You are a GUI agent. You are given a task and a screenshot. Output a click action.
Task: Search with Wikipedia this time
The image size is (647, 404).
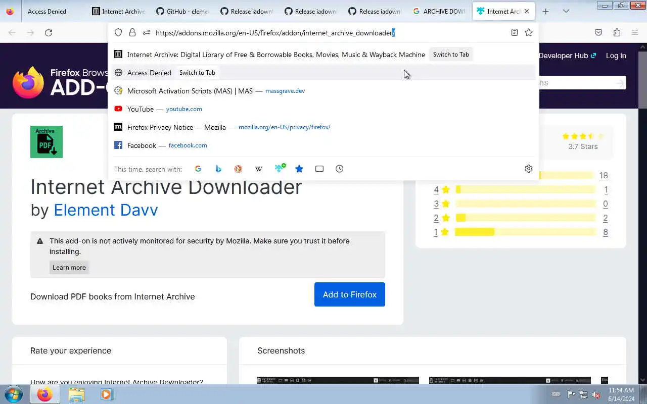tap(258, 169)
